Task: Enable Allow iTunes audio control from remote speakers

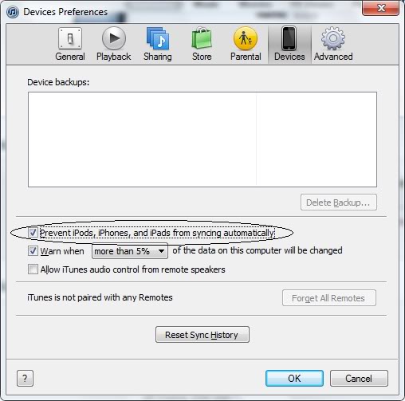Action: pyautogui.click(x=33, y=269)
